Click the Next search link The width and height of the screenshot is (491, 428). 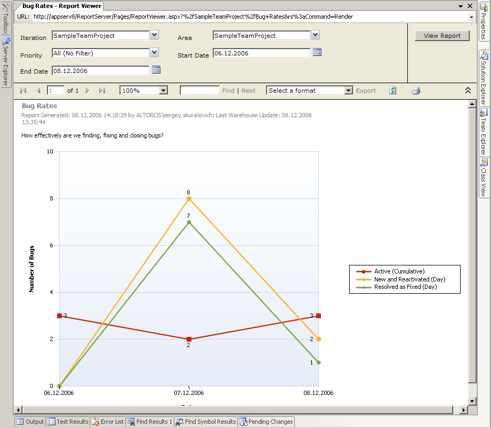248,91
